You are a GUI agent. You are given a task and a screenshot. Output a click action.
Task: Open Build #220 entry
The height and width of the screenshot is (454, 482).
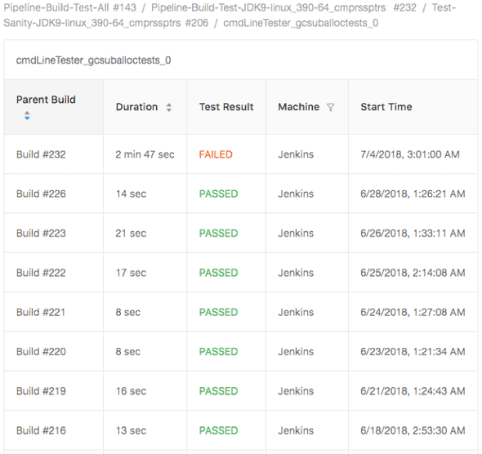point(41,351)
